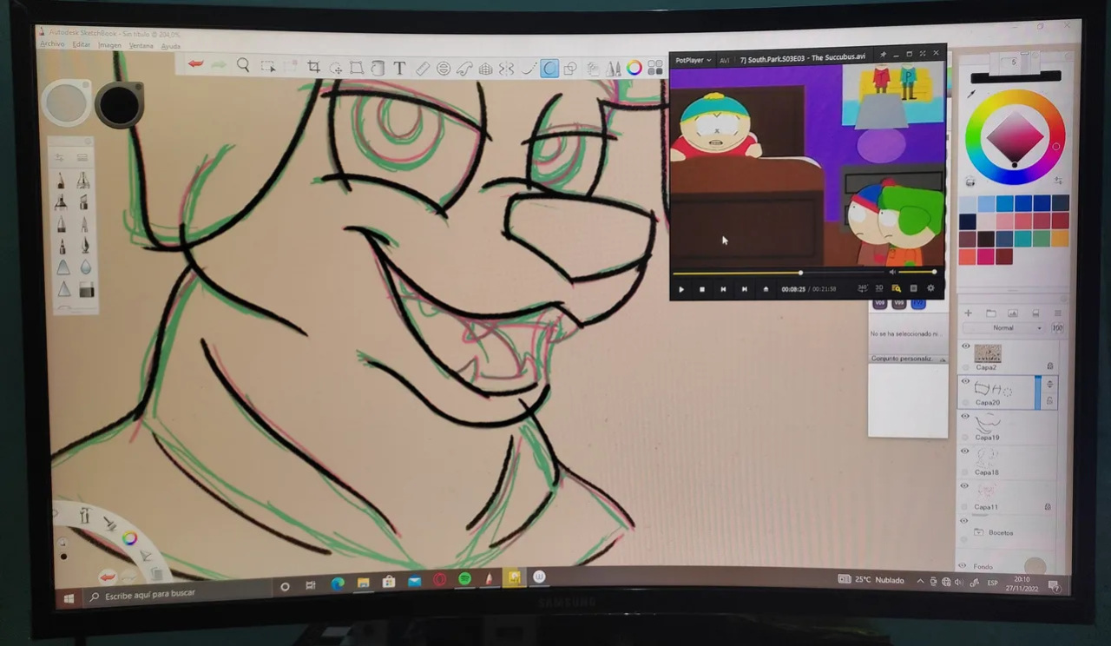Viewport: 1111px width, 646px height.
Task: Click the zoom magnifier tool
Action: point(243,65)
